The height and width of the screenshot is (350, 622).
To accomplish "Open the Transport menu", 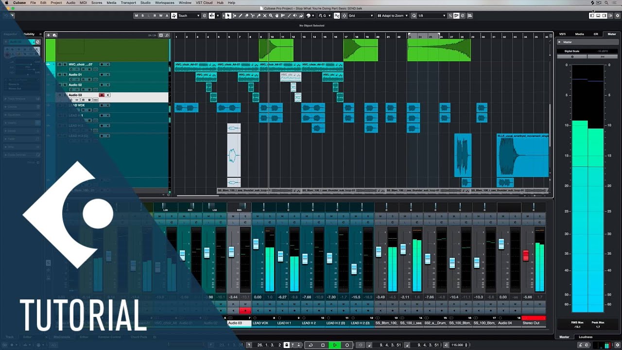I will pyautogui.click(x=128, y=2).
